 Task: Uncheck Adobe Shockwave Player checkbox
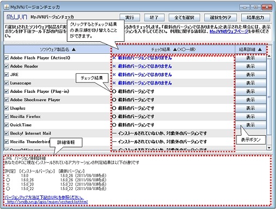[7, 100]
